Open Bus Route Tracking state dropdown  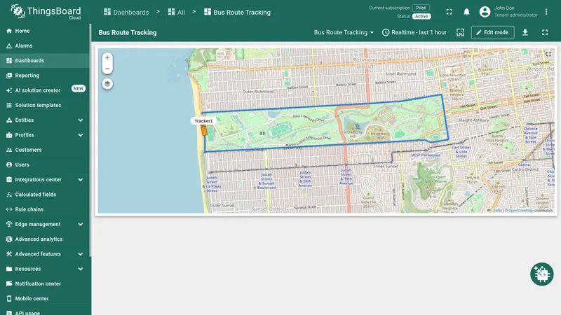pyautogui.click(x=344, y=32)
